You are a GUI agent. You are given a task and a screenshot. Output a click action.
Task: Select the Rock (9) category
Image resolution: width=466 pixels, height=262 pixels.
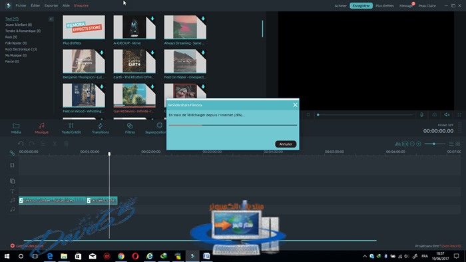11,37
